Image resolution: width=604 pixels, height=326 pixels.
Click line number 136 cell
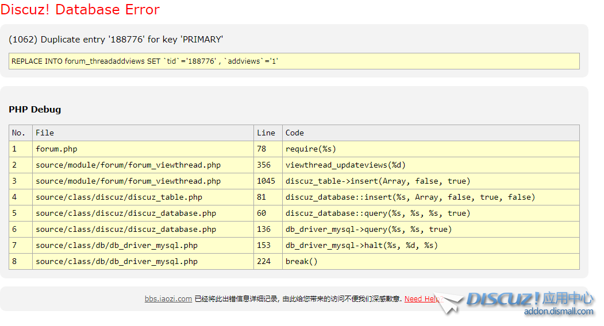pyautogui.click(x=264, y=229)
